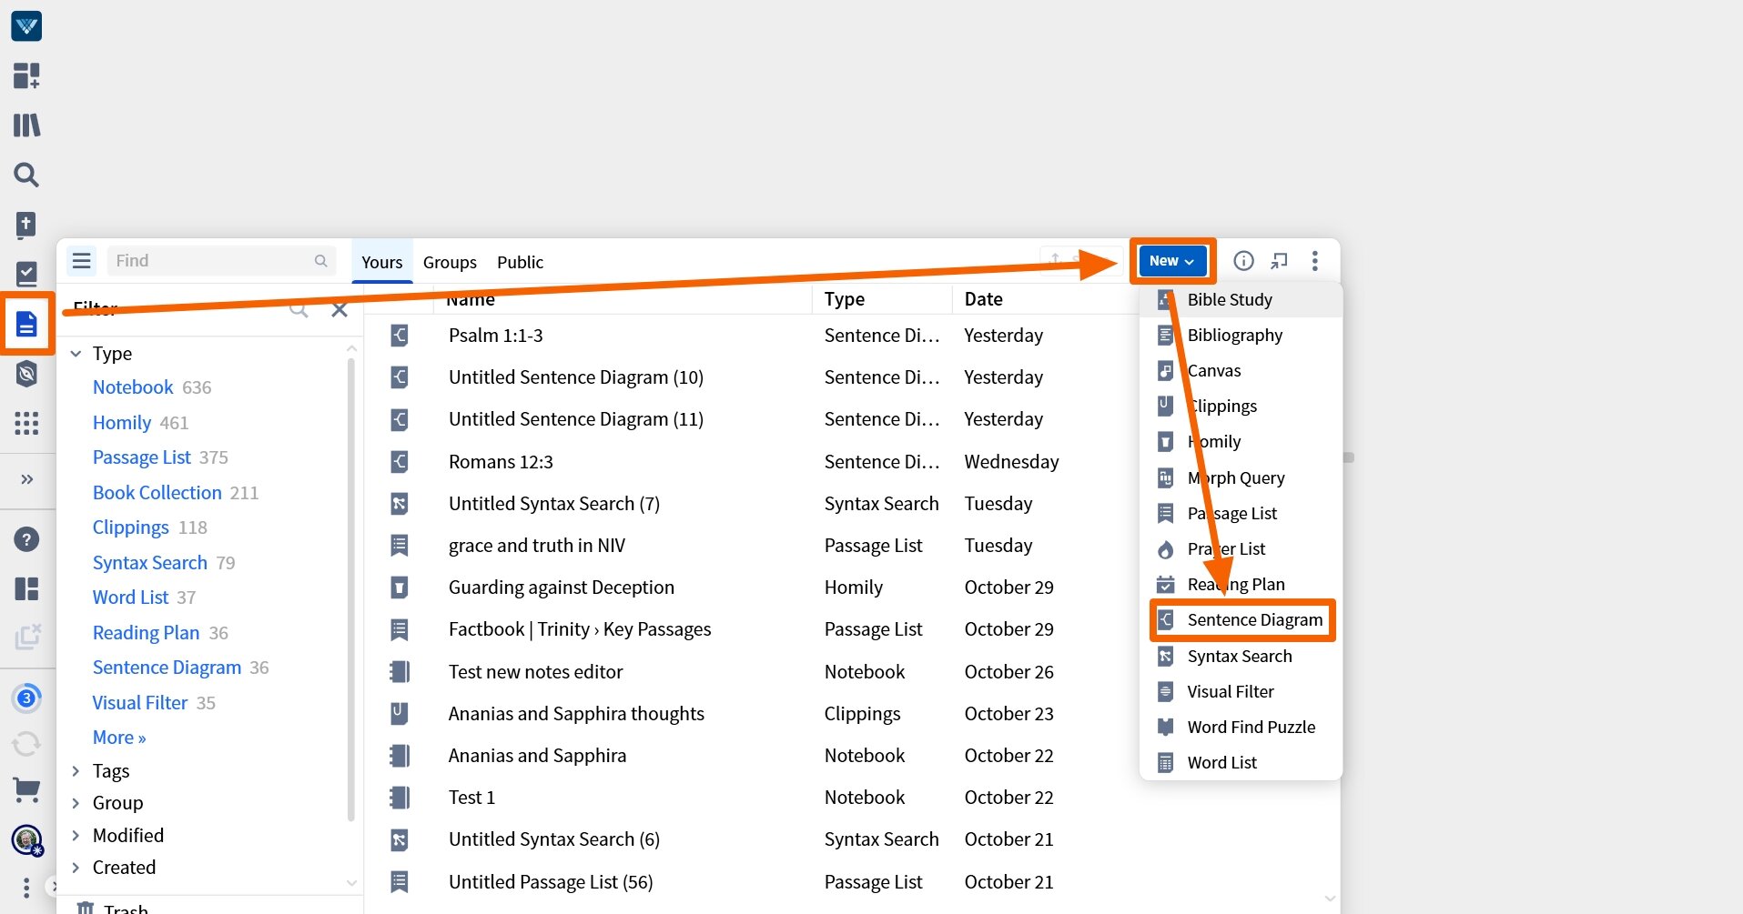Filter by Book Collection type
Image resolution: width=1743 pixels, height=914 pixels.
click(x=157, y=493)
